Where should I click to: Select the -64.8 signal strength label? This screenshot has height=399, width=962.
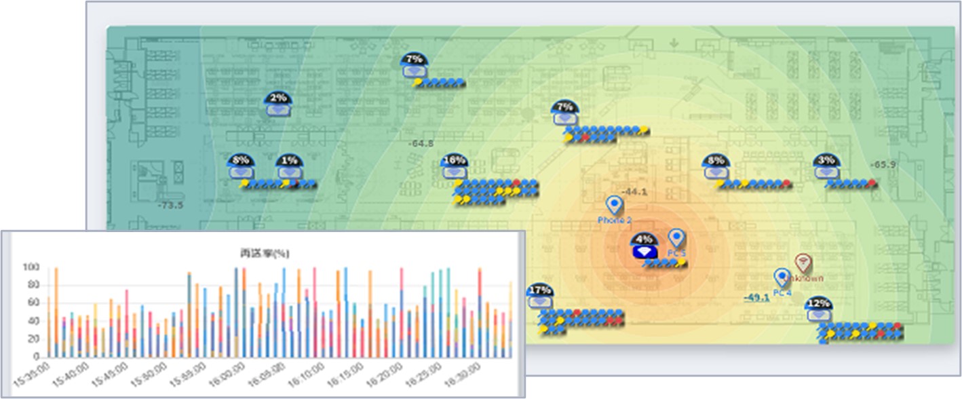pos(421,143)
